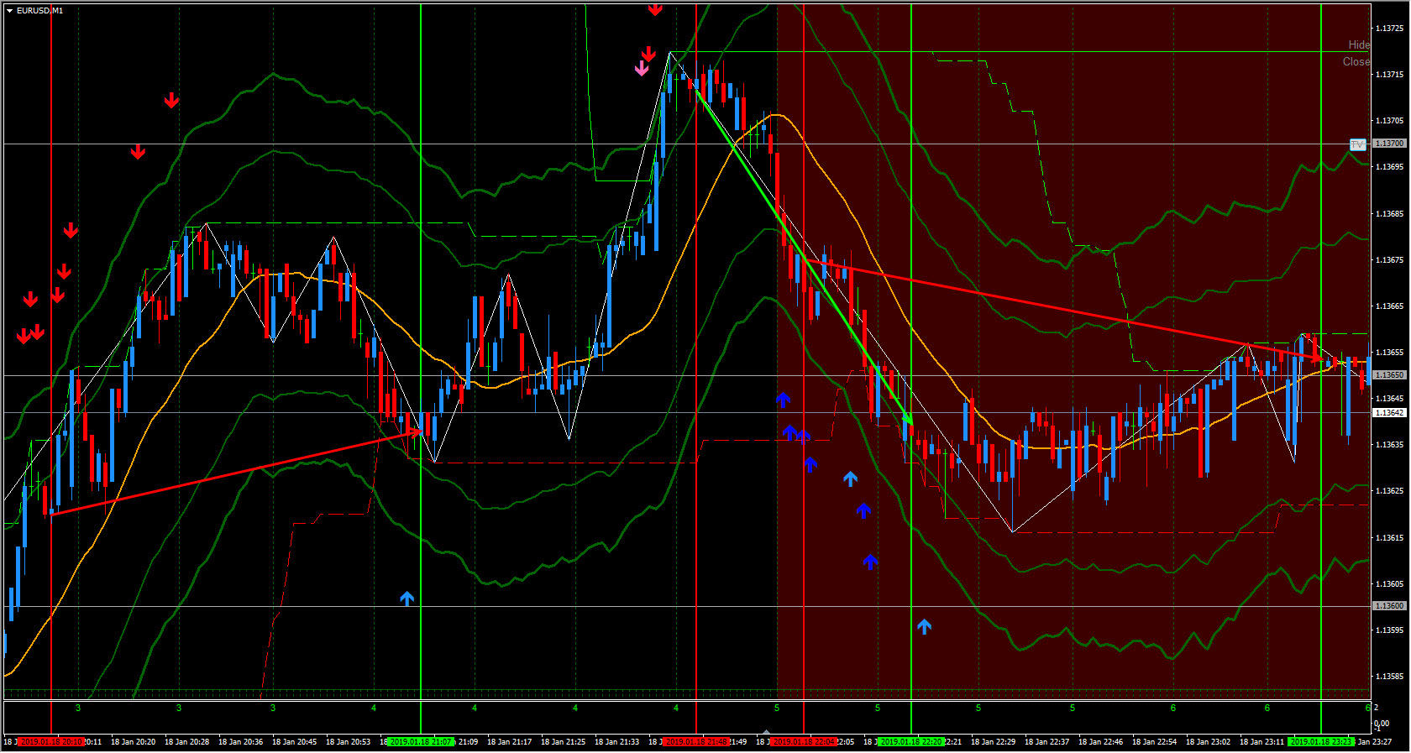Viewport: 1411px width, 753px height.
Task: Click the 18 Jan 20:53 time label
Action: (x=348, y=742)
